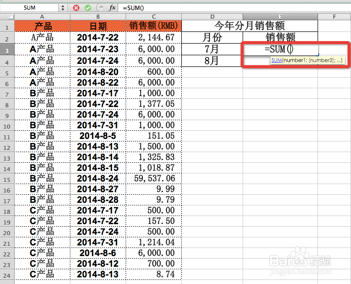Image resolution: width=351 pixels, height=284 pixels.
Task: Select the cell with 600.00
Action: click(x=154, y=72)
